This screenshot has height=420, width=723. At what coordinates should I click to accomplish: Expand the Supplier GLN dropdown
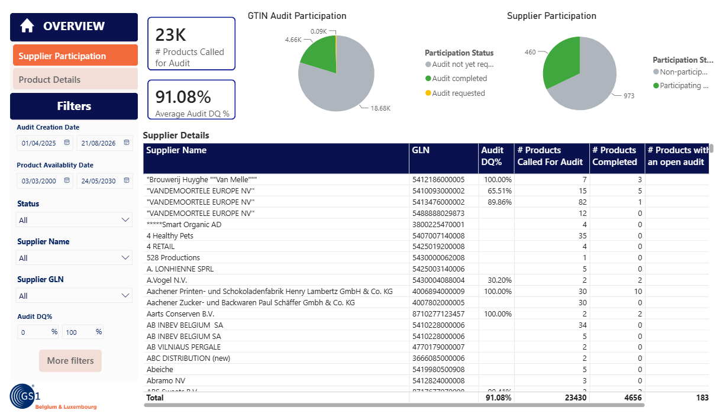pos(74,296)
